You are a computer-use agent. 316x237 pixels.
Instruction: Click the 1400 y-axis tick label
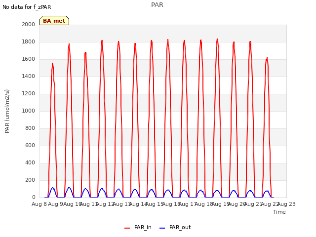click(x=29, y=76)
